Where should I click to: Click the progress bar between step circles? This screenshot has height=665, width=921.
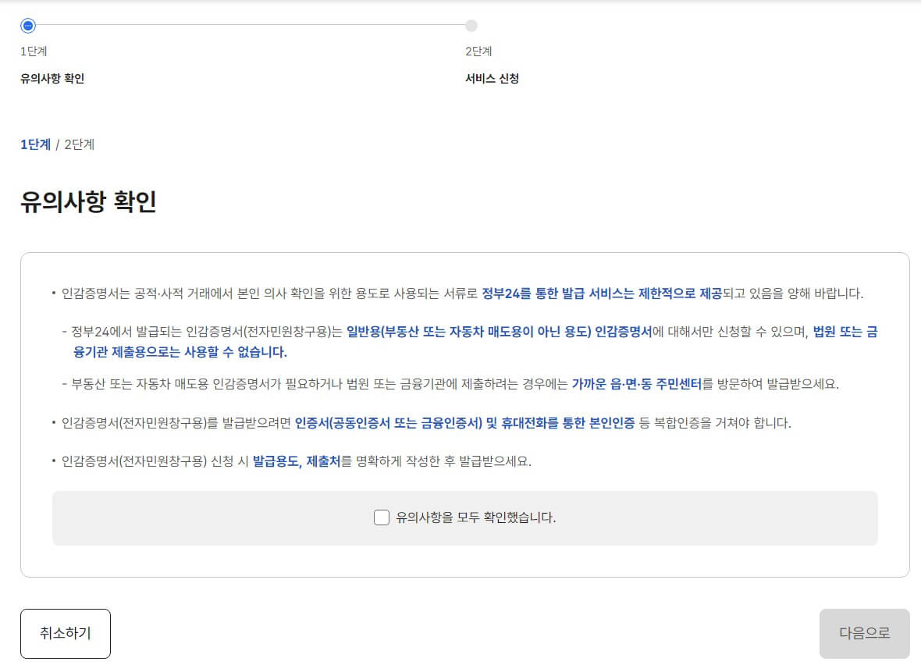pos(250,25)
